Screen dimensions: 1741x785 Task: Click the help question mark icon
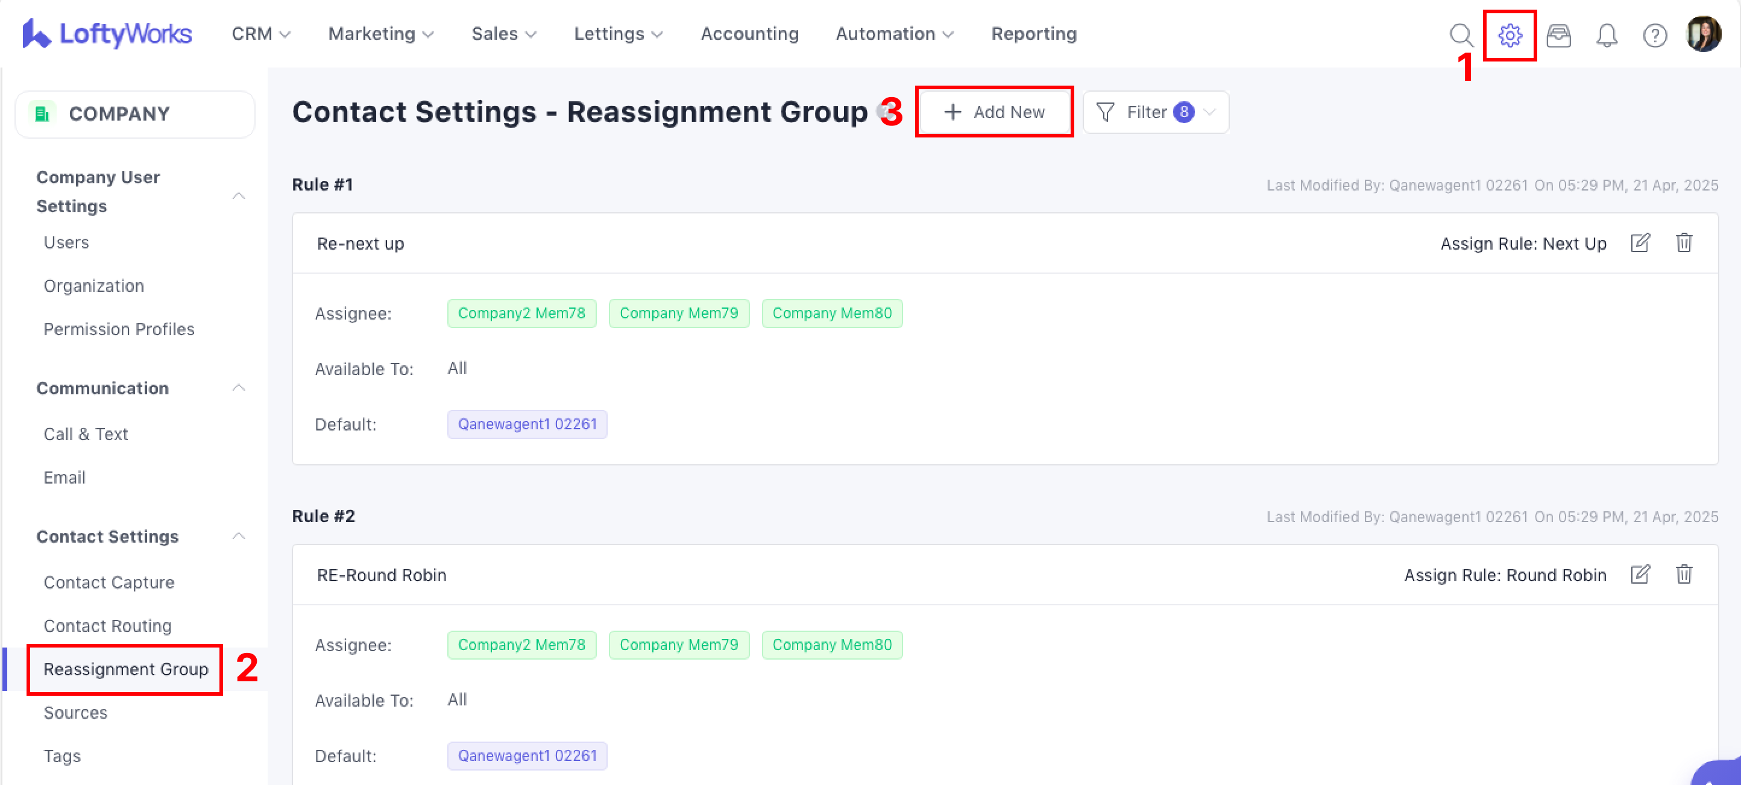click(1654, 35)
